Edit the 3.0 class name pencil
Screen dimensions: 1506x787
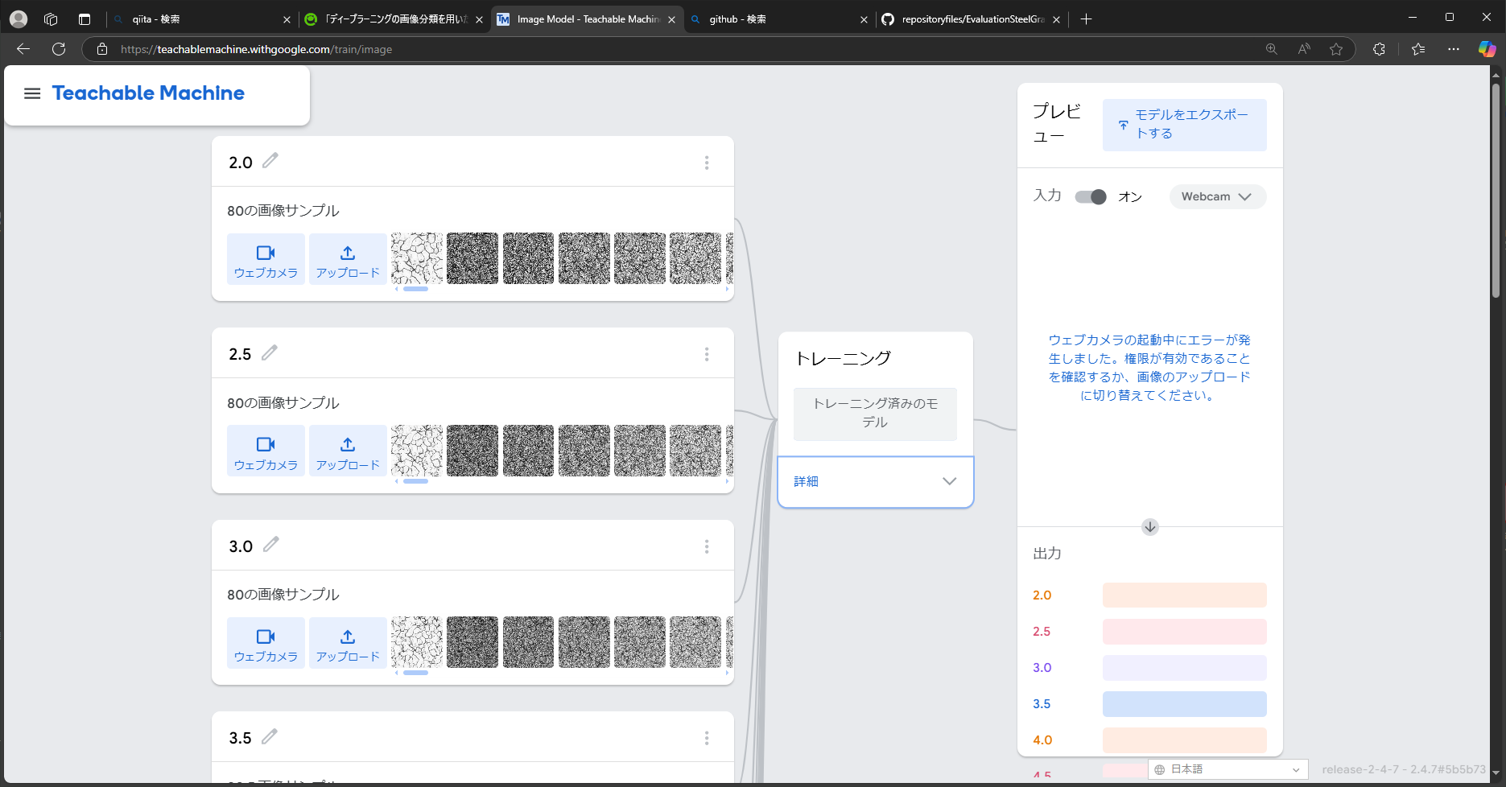pyautogui.click(x=271, y=545)
